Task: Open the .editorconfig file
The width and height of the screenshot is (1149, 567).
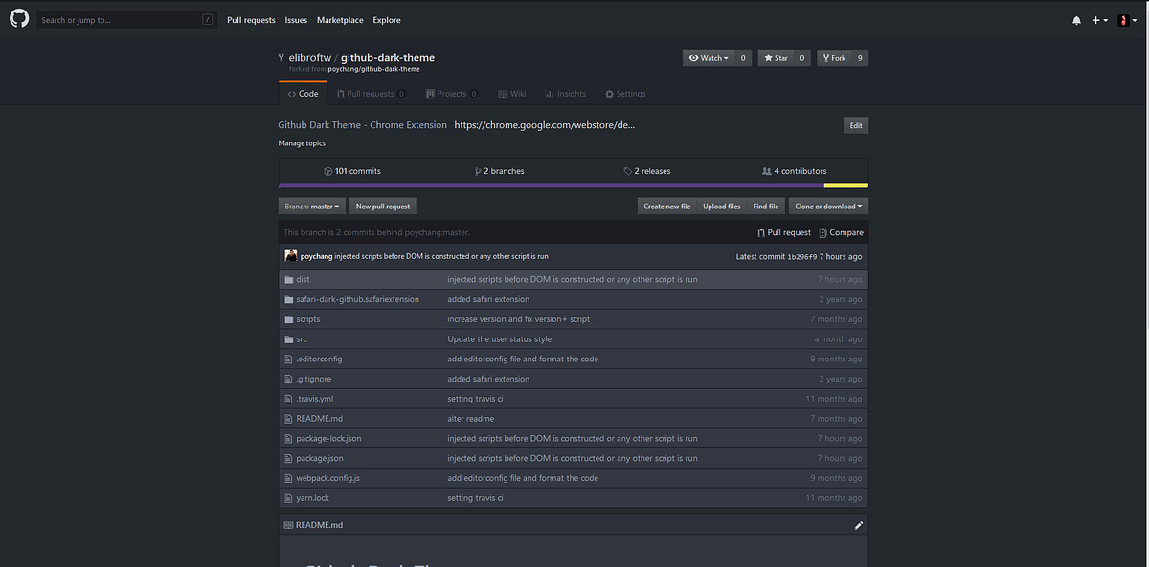Action: click(x=319, y=359)
